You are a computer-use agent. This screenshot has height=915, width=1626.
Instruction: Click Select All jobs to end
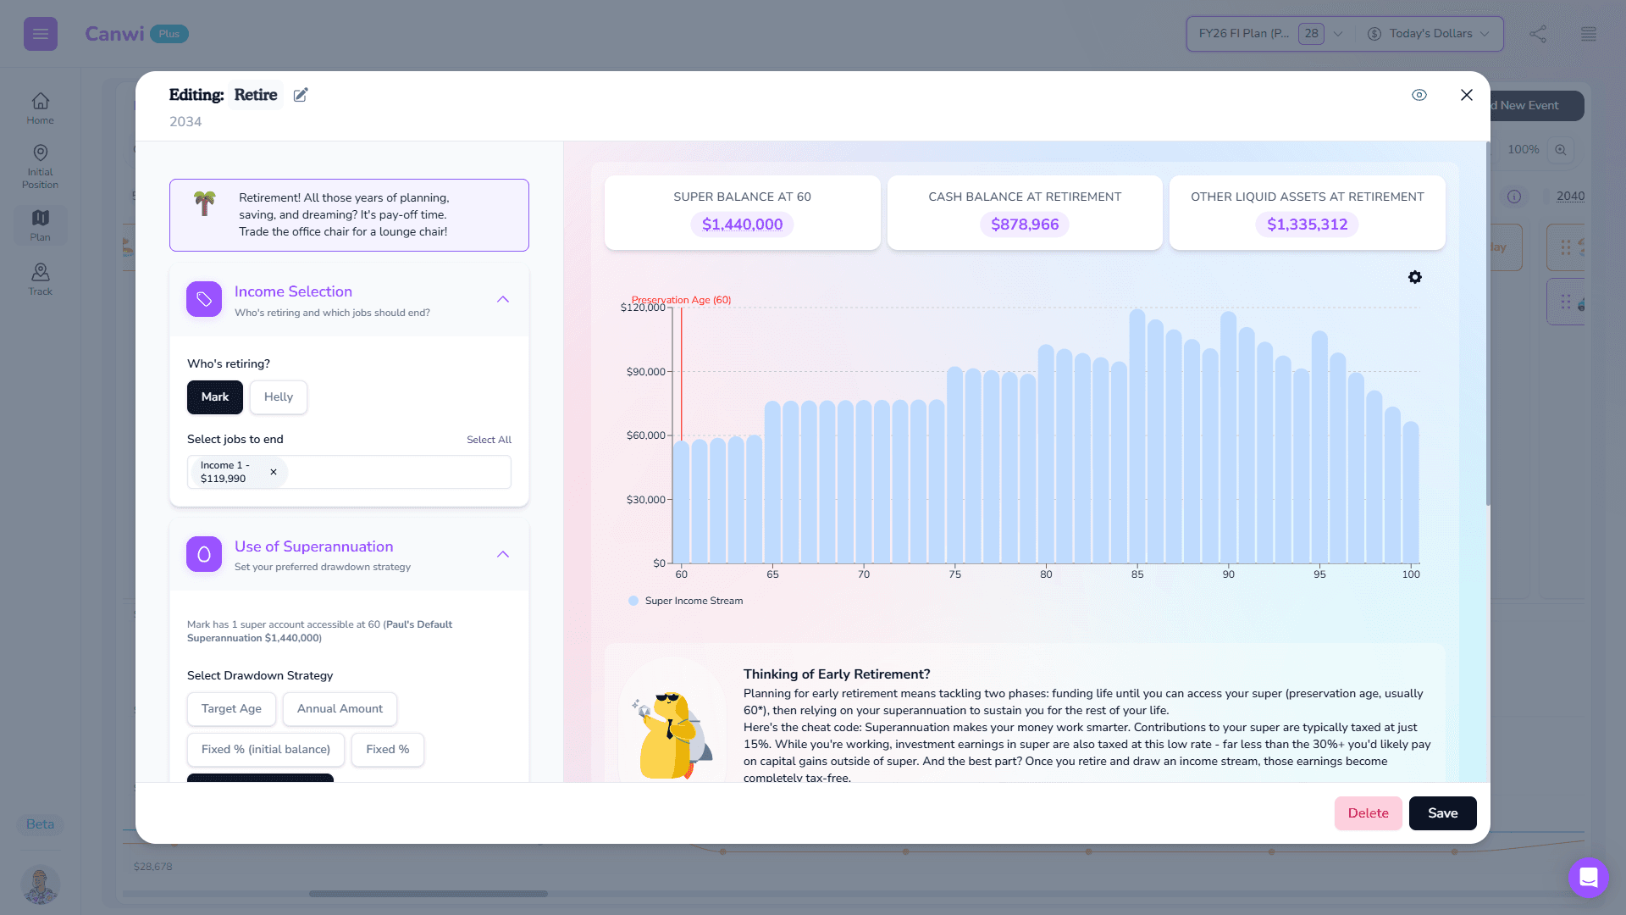489,439
